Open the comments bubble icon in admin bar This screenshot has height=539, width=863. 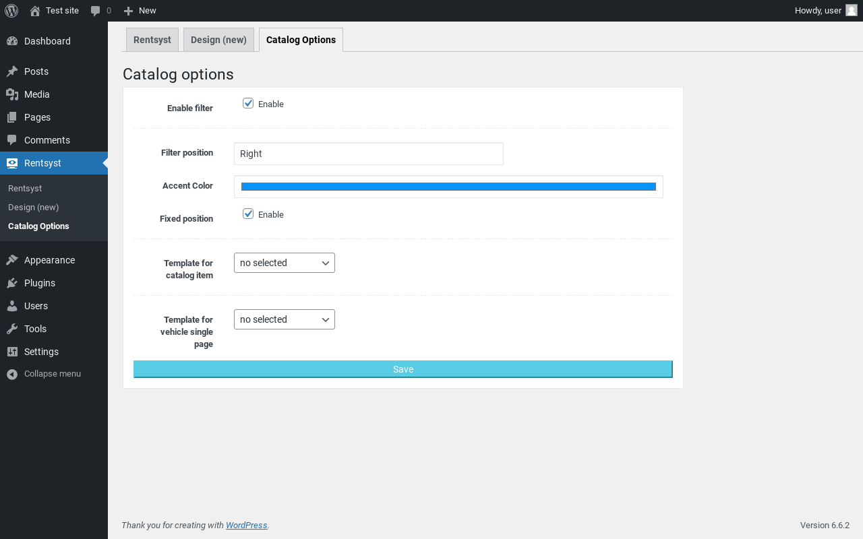pos(96,11)
